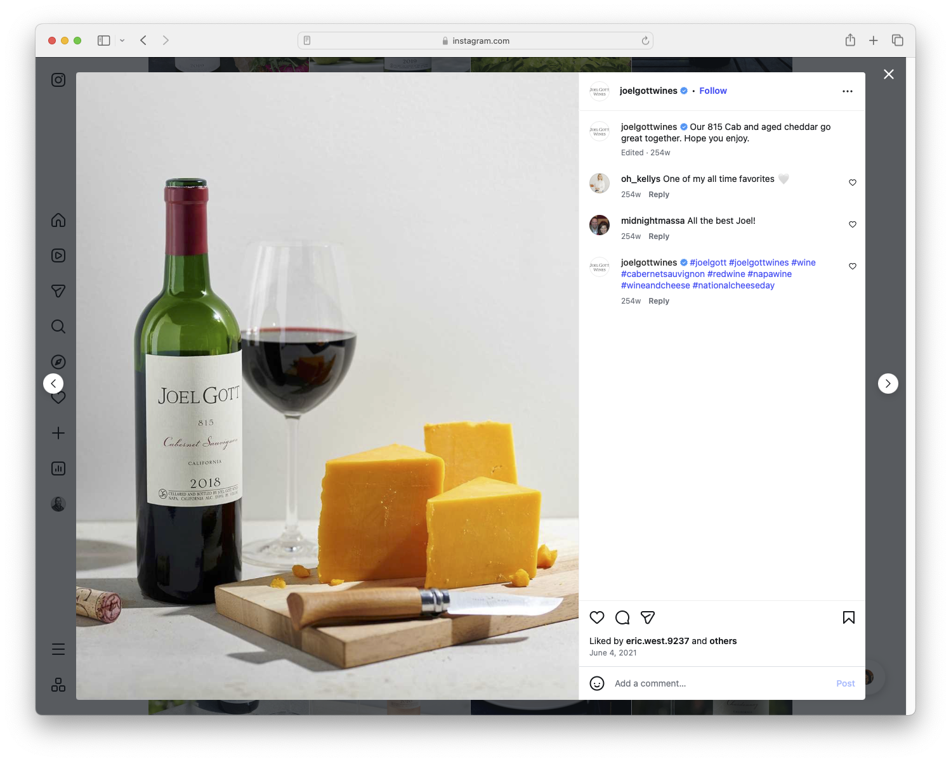Reply to midnightmassa's comment
The height and width of the screenshot is (762, 951).
[x=659, y=236]
